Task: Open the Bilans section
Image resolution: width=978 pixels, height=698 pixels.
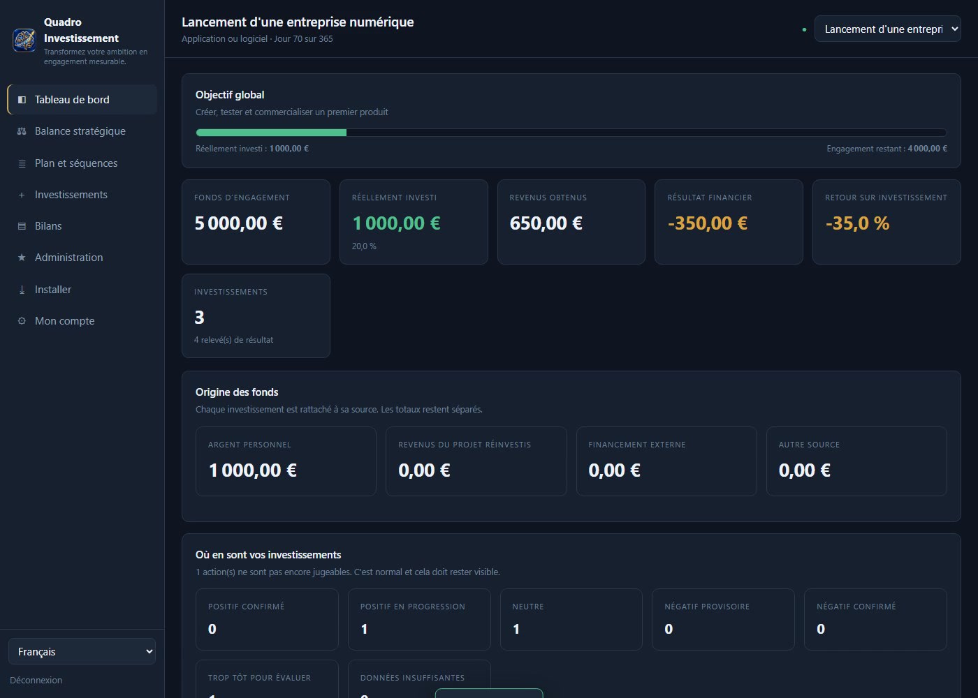Action: click(x=82, y=226)
